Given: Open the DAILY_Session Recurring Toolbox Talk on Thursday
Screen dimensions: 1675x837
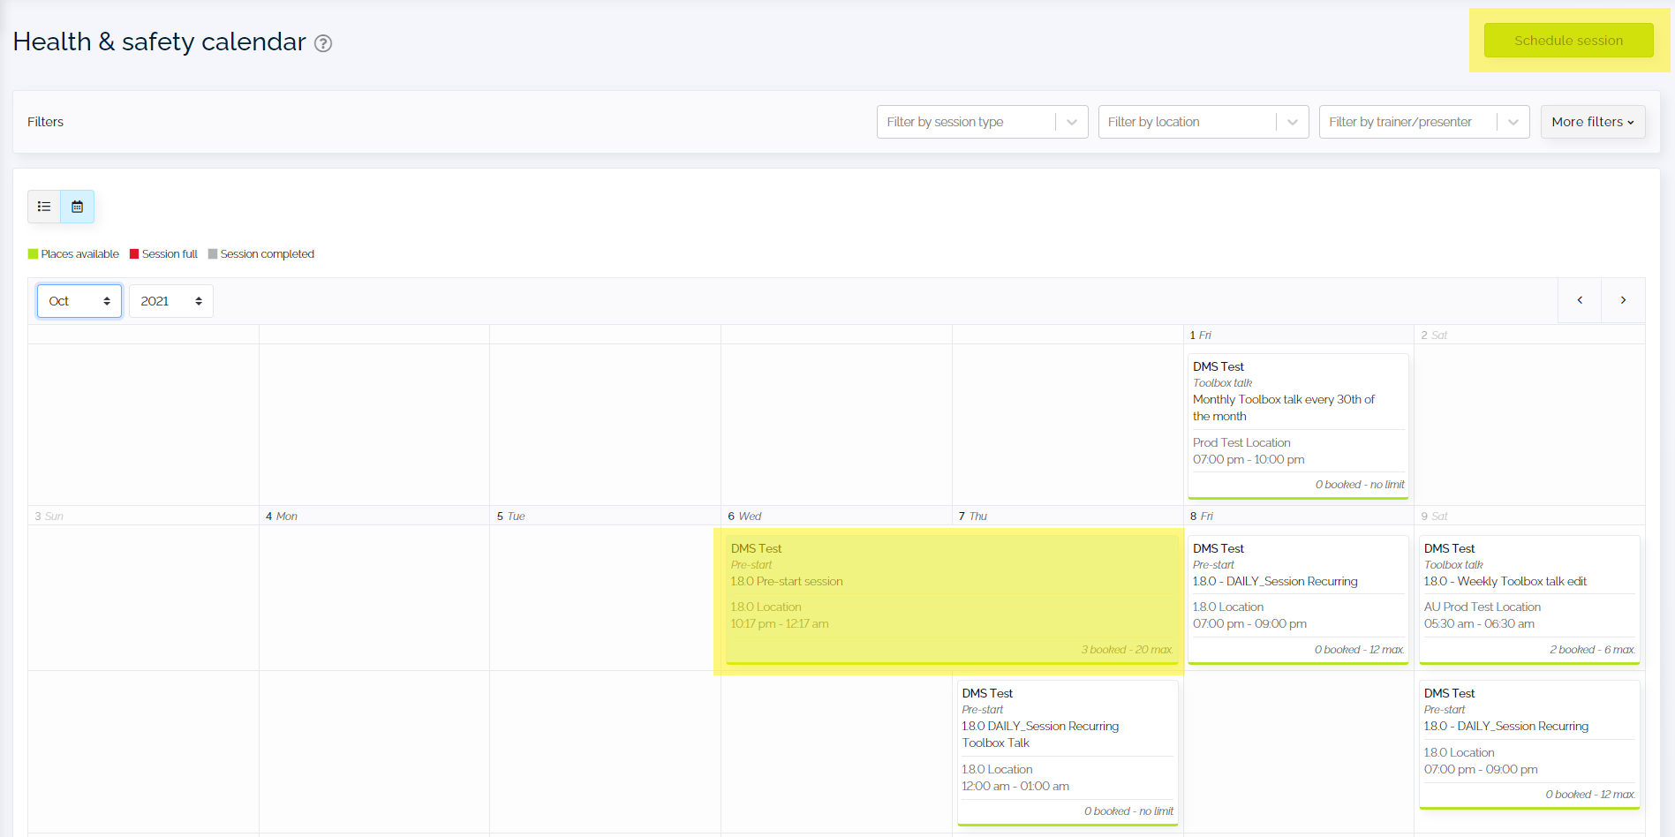Looking at the screenshot, I should point(1067,750).
